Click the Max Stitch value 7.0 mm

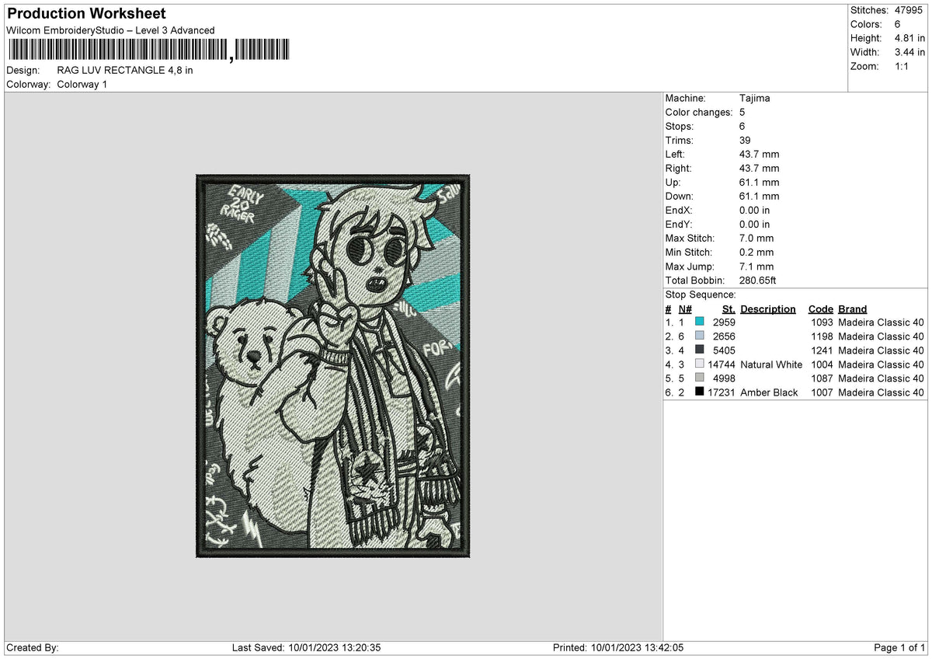756,238
